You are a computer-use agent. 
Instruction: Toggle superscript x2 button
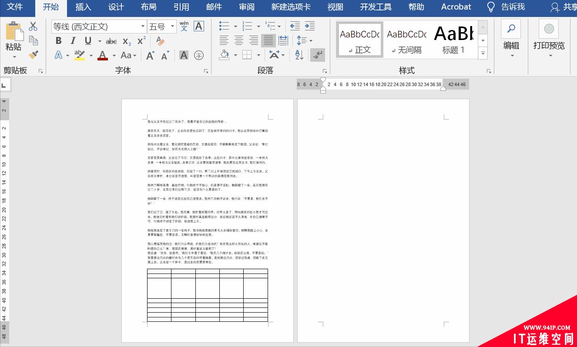[x=141, y=41]
